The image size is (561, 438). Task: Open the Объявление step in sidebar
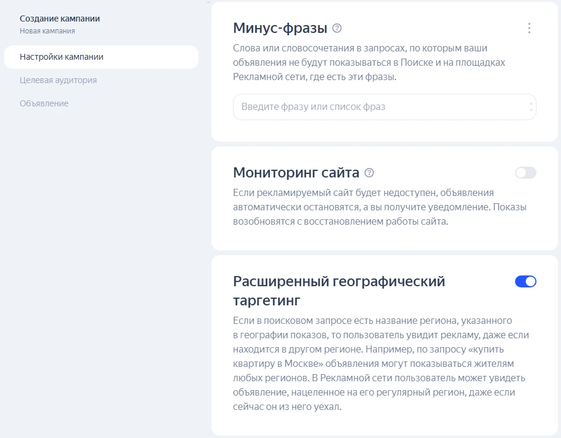click(44, 103)
